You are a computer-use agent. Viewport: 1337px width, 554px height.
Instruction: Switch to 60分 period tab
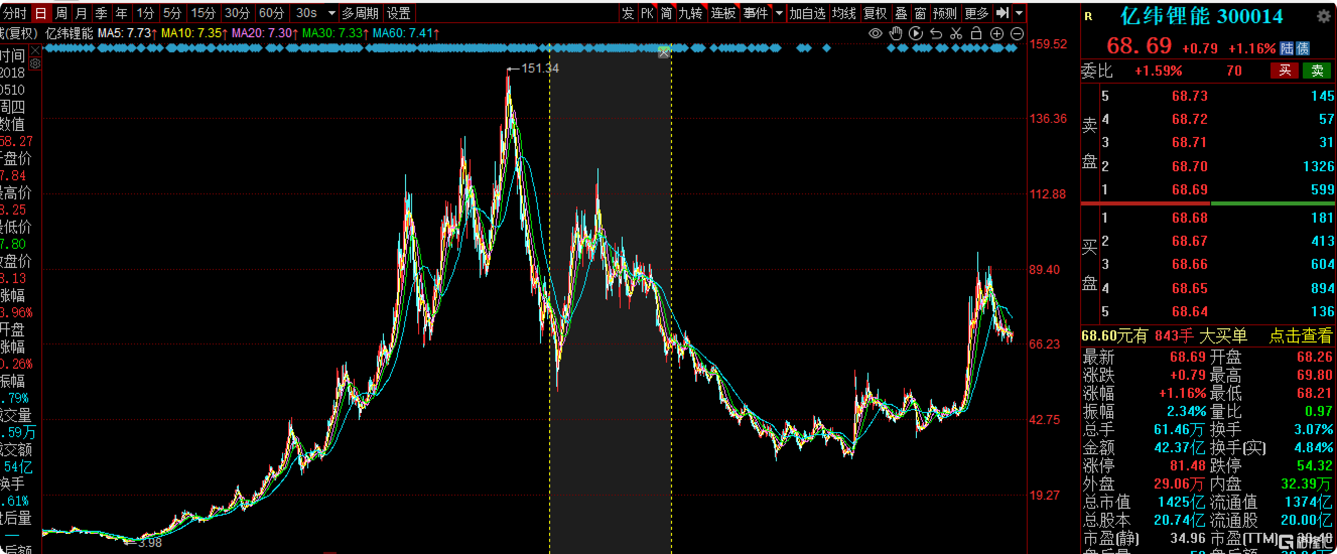(272, 13)
